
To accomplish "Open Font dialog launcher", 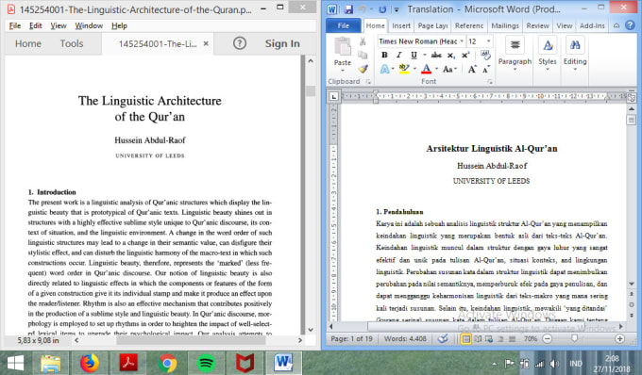I will [490, 82].
